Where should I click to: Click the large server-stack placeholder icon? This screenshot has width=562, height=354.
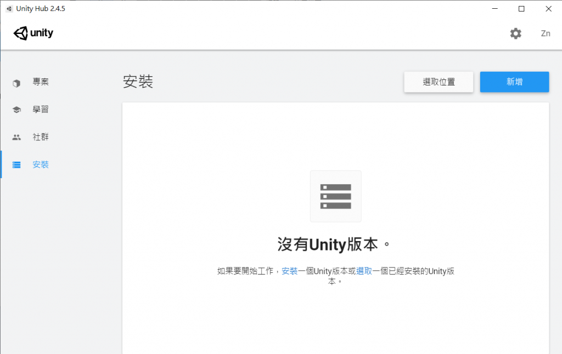tap(335, 196)
